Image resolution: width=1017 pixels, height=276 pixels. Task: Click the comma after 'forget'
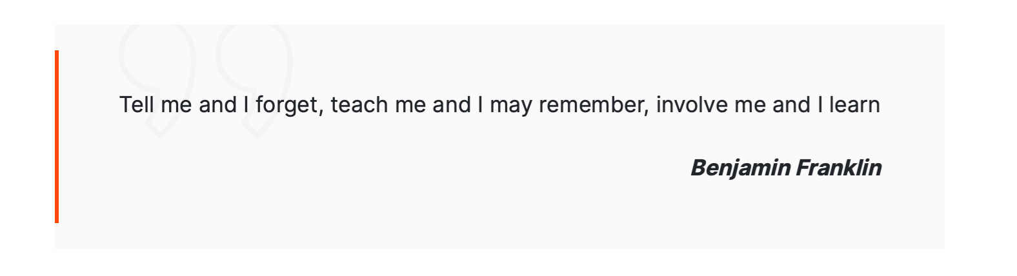coord(321,113)
